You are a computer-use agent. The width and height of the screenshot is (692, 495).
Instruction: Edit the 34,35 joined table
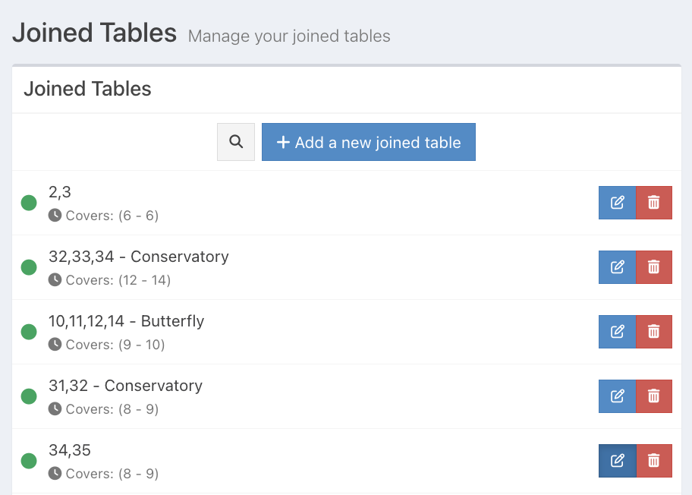click(617, 461)
